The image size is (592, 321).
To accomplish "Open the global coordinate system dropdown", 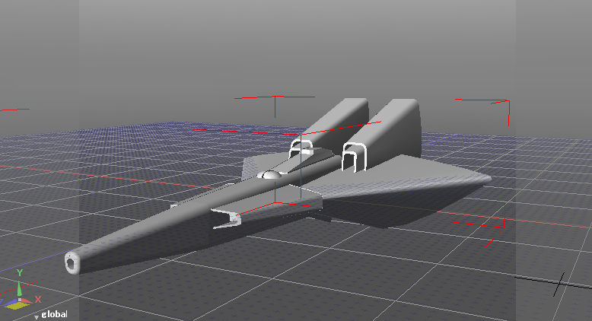I will 51,314.
